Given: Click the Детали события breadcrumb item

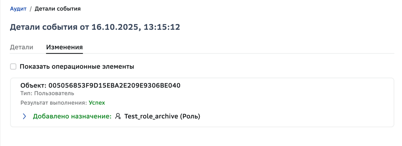Looking at the screenshot, I should 58,9.
